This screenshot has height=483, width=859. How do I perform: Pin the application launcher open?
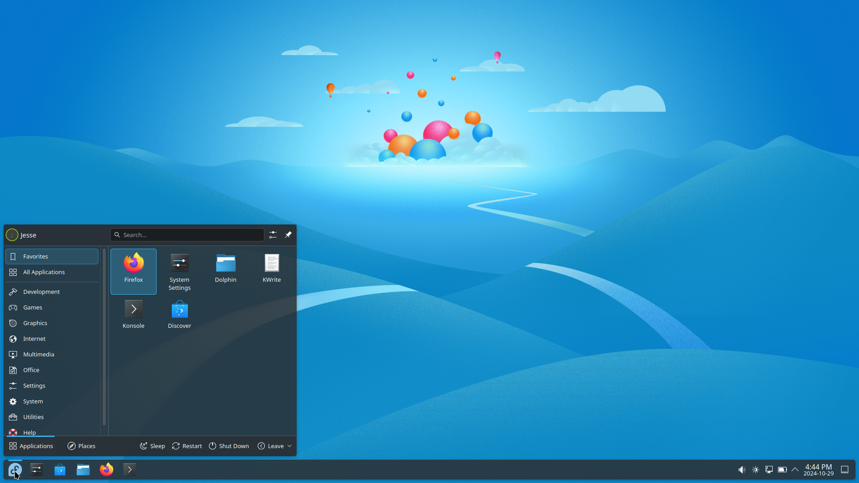point(288,235)
